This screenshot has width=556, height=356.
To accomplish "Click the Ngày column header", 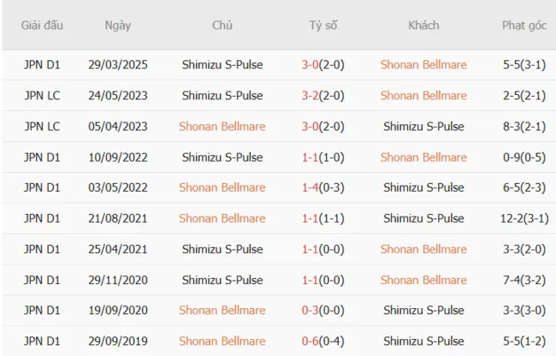I will (x=118, y=26).
